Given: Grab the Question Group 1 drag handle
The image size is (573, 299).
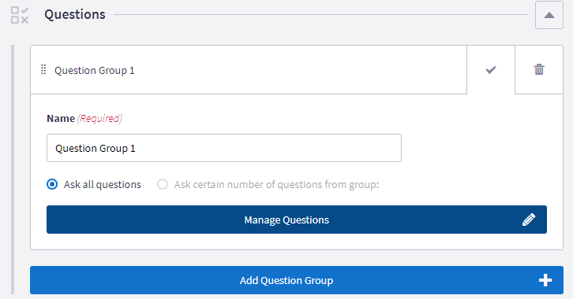Looking at the screenshot, I should click(43, 69).
